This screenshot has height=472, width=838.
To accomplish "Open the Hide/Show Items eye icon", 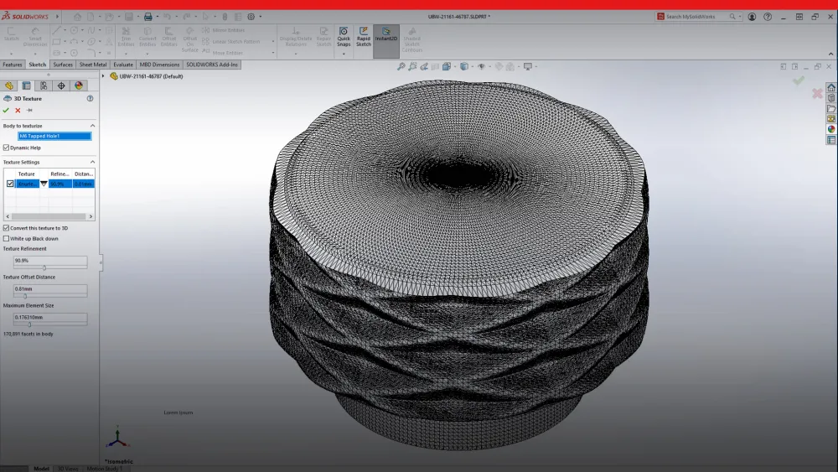I will pyautogui.click(x=481, y=67).
